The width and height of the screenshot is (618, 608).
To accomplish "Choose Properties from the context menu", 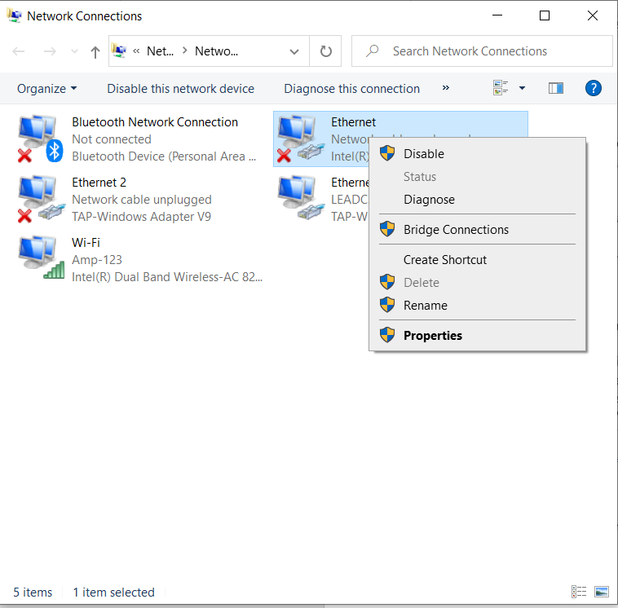I will pyautogui.click(x=432, y=335).
